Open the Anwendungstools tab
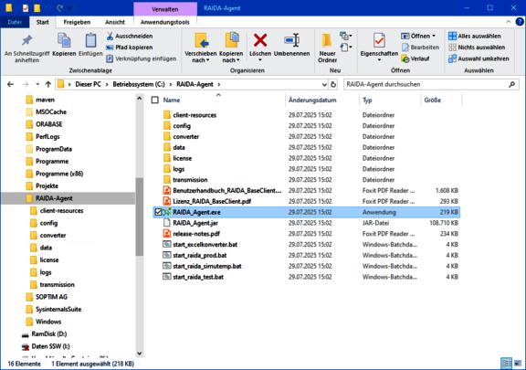526x370 pixels. (165, 22)
